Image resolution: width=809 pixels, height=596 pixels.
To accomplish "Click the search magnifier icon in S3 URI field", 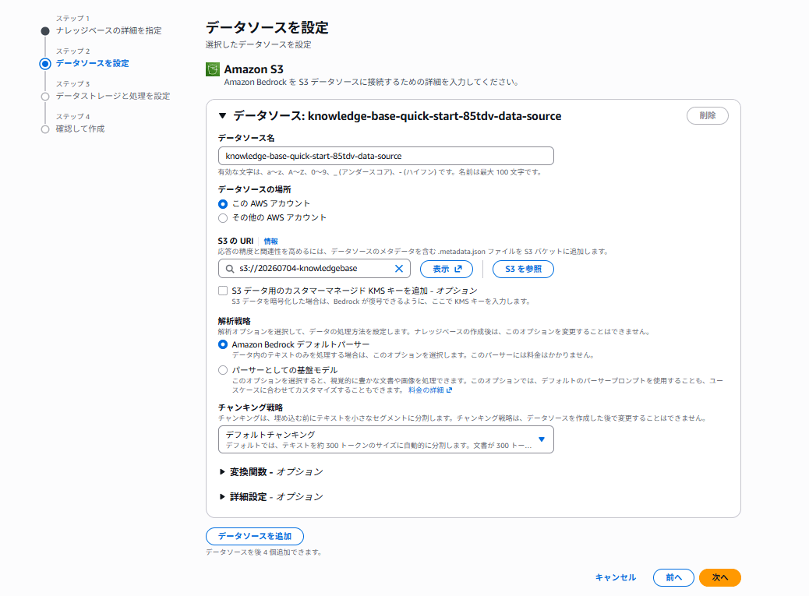I will pos(230,269).
